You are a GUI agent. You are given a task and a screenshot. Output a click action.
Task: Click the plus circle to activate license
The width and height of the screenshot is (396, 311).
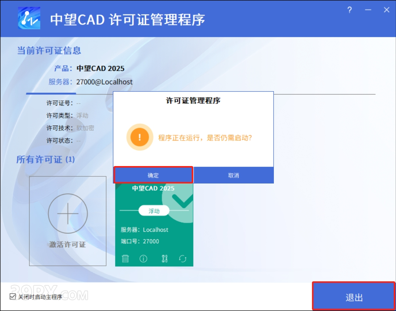[x=68, y=214]
